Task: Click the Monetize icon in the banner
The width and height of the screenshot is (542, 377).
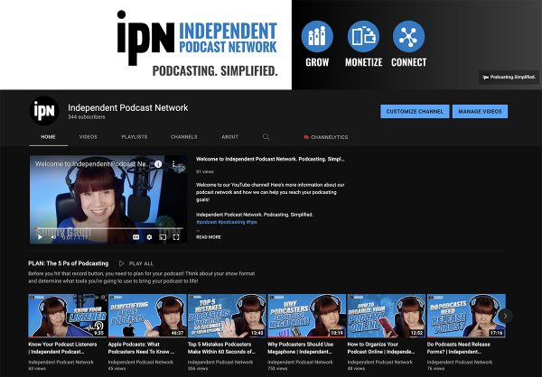Action: coord(363,37)
